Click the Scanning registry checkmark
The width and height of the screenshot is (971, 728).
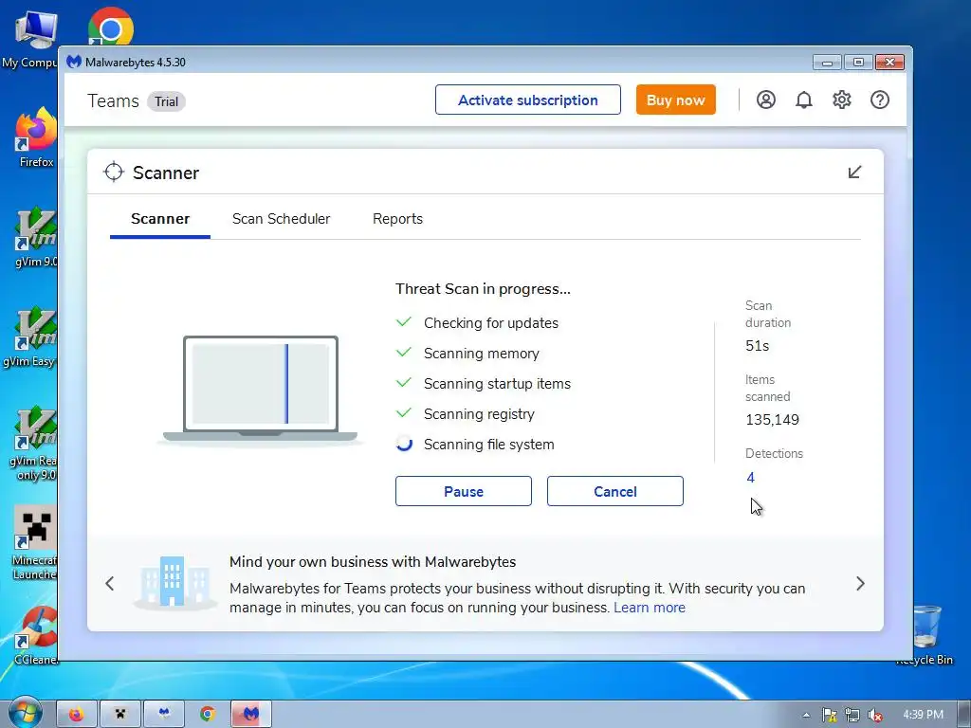[x=404, y=413]
